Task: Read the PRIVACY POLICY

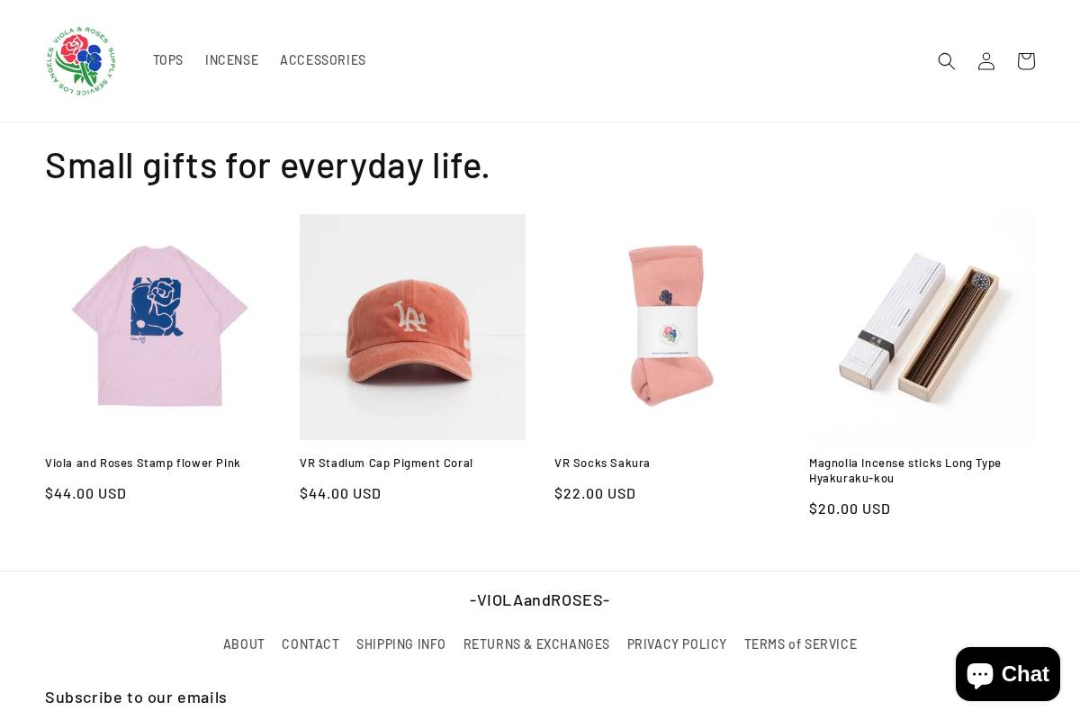Action: point(677,643)
